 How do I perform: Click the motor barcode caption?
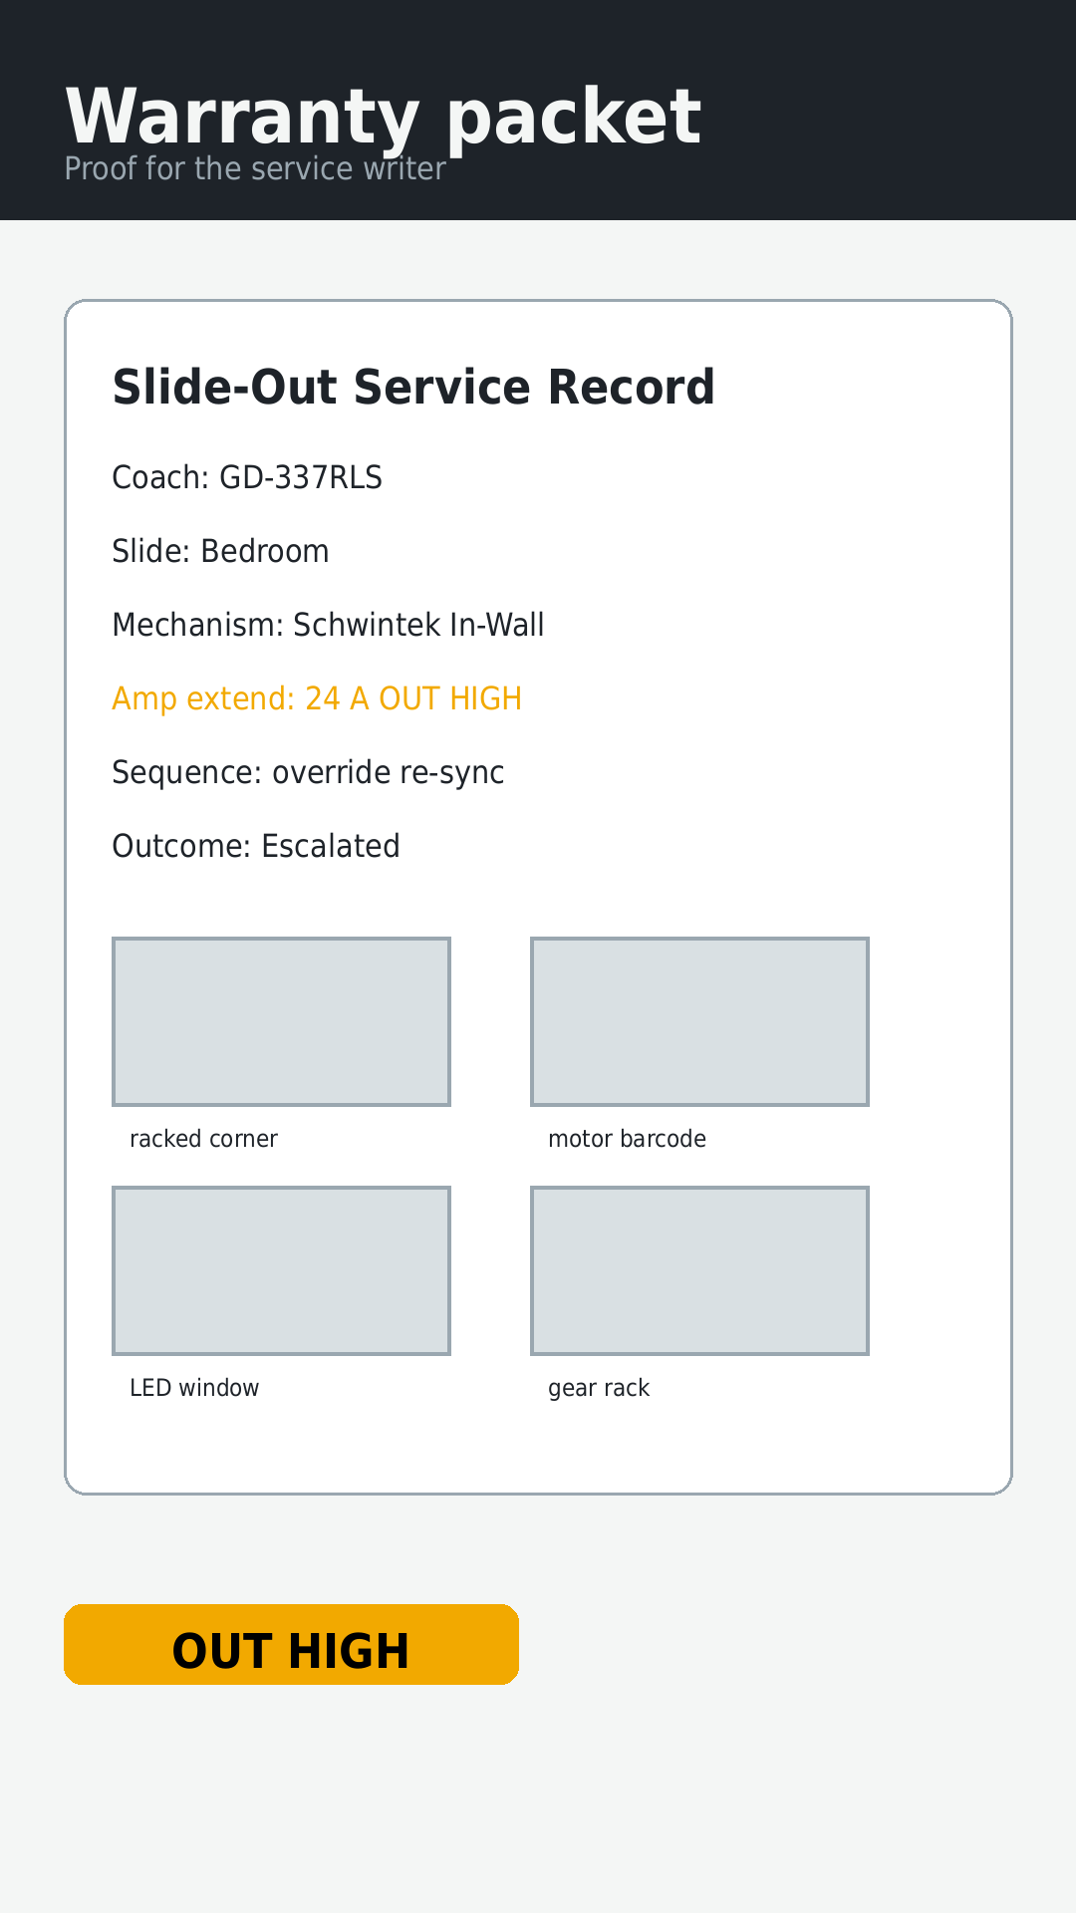point(627,1139)
